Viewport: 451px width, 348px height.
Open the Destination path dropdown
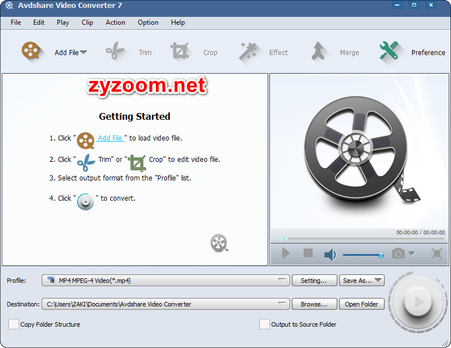282,304
